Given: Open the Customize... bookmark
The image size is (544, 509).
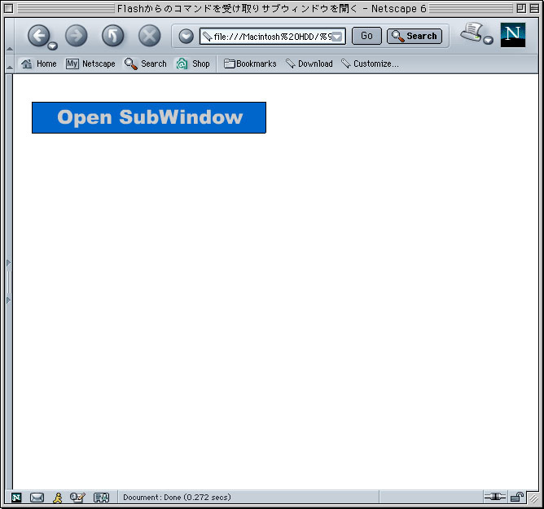Looking at the screenshot, I should point(370,64).
